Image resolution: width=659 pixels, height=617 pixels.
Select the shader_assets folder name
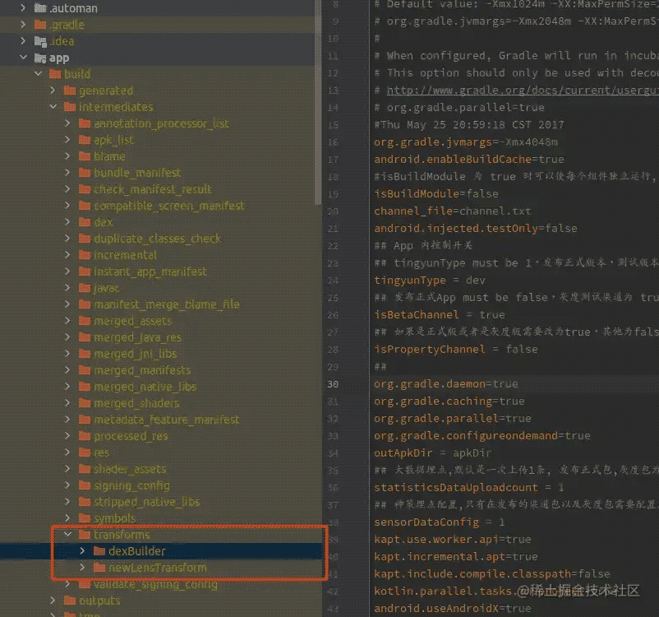click(130, 469)
